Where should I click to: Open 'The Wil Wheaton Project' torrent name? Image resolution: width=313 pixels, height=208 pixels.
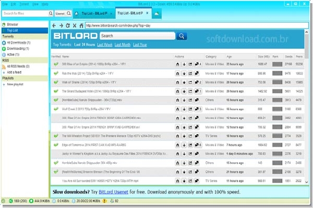tap(111, 136)
